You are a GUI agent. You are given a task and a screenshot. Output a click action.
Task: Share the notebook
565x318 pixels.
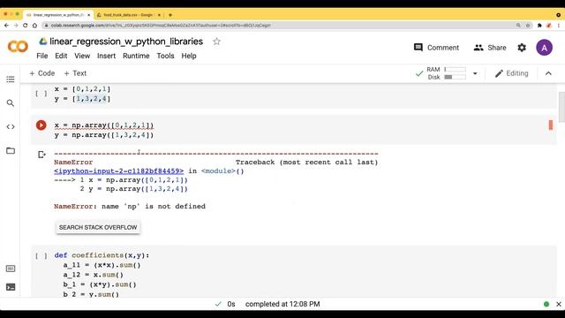click(490, 48)
